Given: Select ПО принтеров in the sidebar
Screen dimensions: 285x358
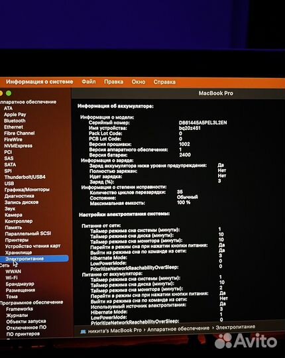Looking at the screenshot, I should pyautogui.click(x=23, y=334).
